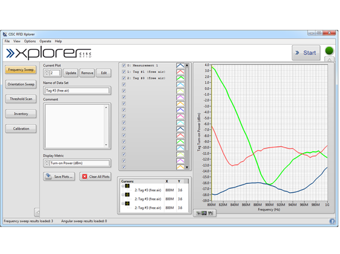340x254 pixels.
Task: Open help via the blue question mark
Action: [332, 221]
